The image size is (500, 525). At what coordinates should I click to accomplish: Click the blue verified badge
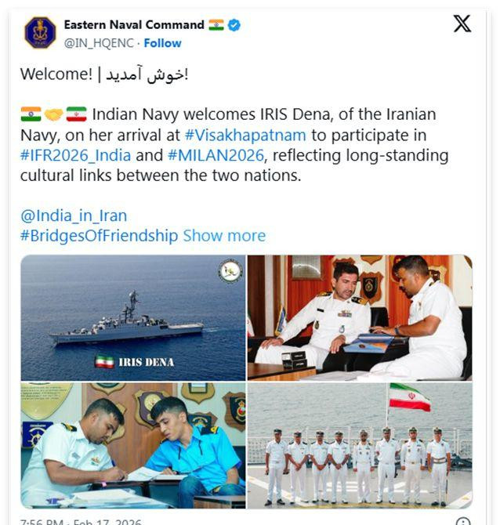[234, 25]
